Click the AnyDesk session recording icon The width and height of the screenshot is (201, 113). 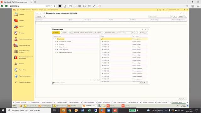tap(99, 6)
